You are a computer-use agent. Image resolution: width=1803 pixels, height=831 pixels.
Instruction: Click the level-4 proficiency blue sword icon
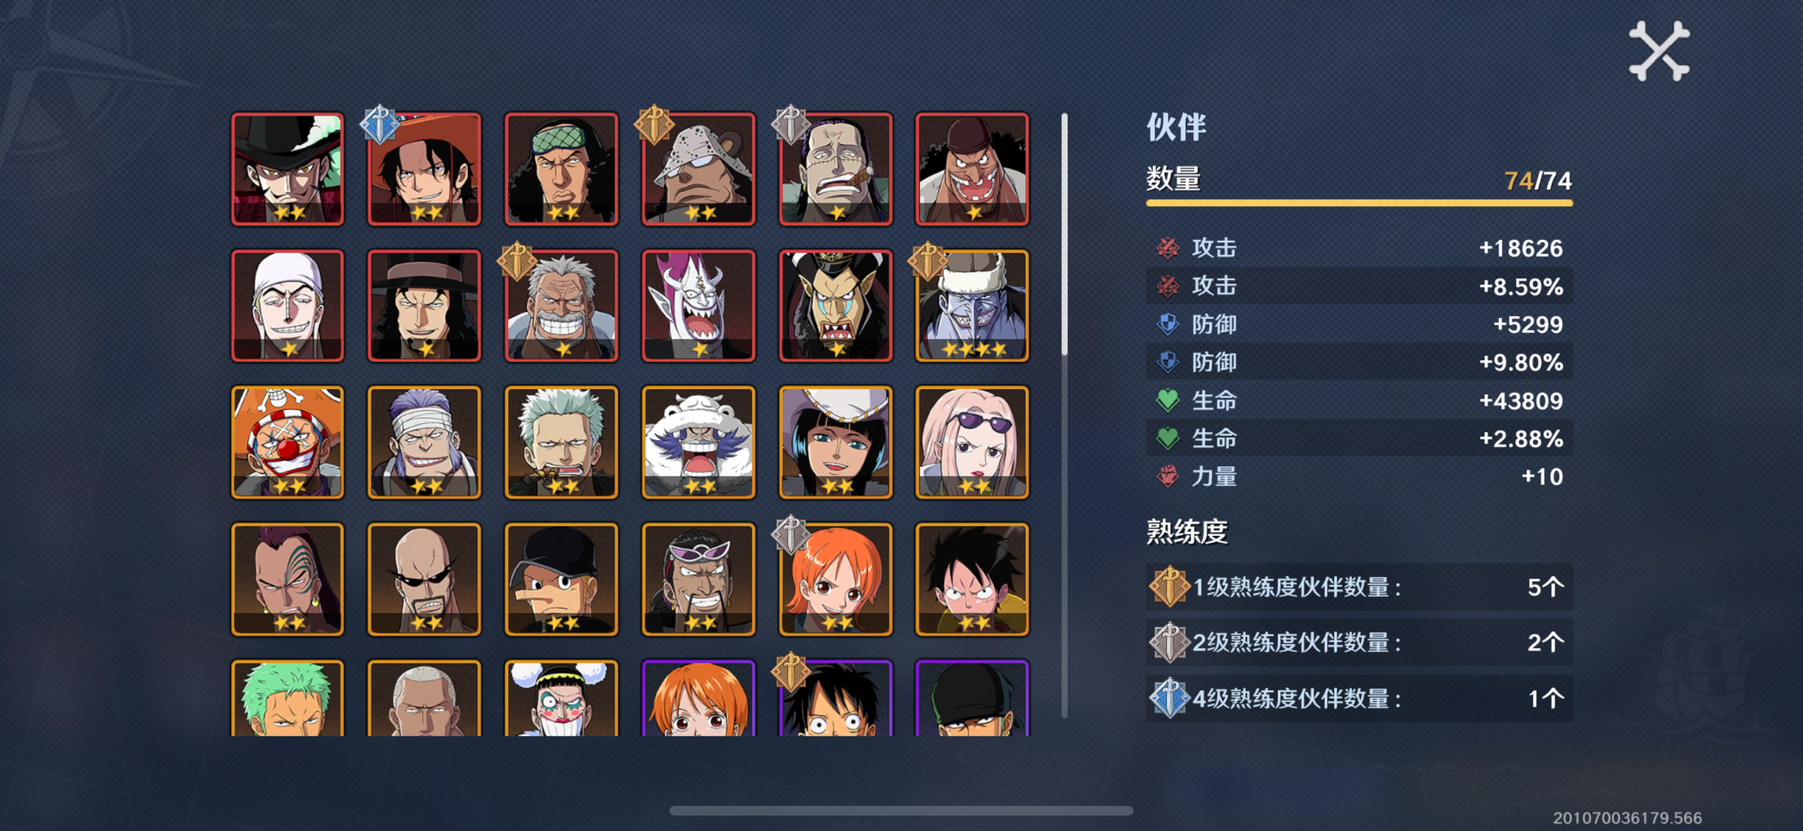[x=1169, y=698]
